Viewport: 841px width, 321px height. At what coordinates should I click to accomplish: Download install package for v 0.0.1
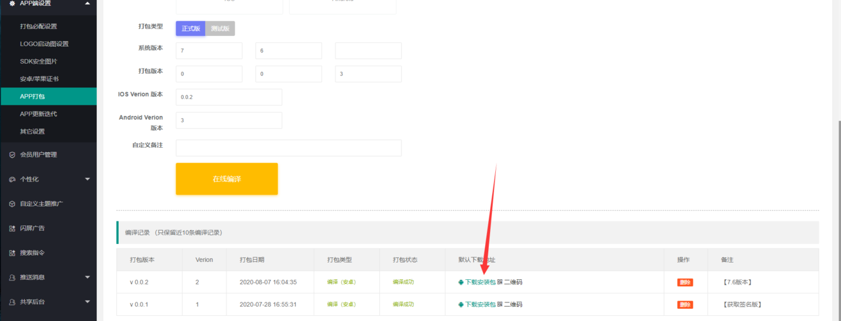click(x=480, y=304)
